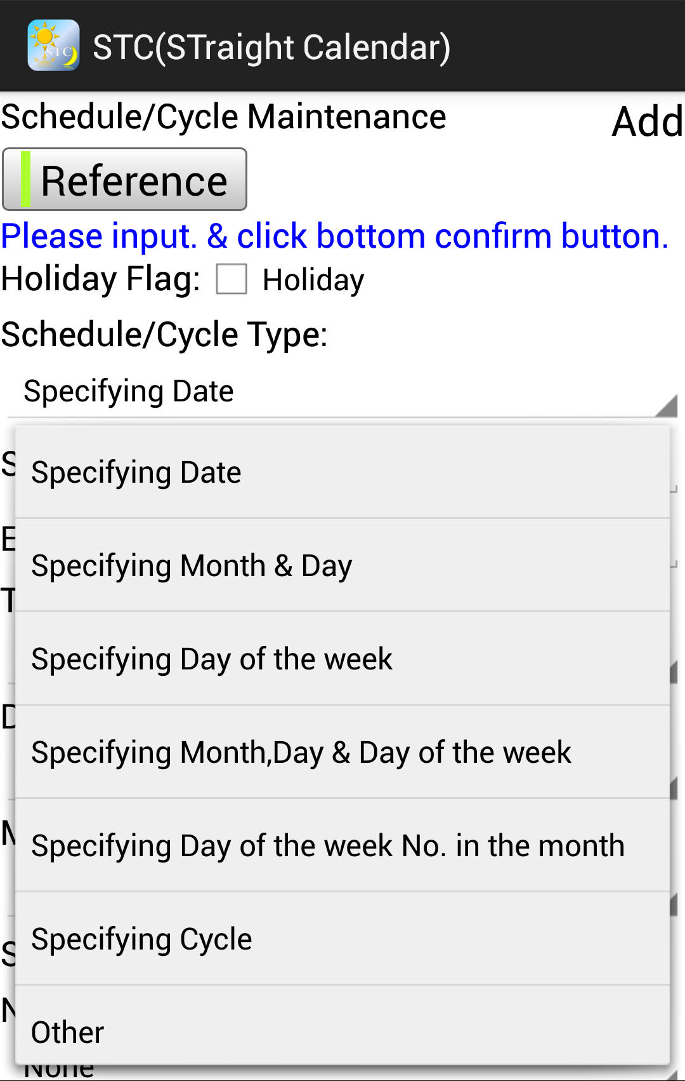Image resolution: width=685 pixels, height=1081 pixels.
Task: Pick Specifying Day of the week
Action: [342, 659]
